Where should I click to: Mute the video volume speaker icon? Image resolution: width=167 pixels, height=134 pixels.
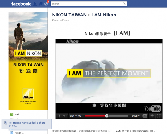click(x=65, y=116)
